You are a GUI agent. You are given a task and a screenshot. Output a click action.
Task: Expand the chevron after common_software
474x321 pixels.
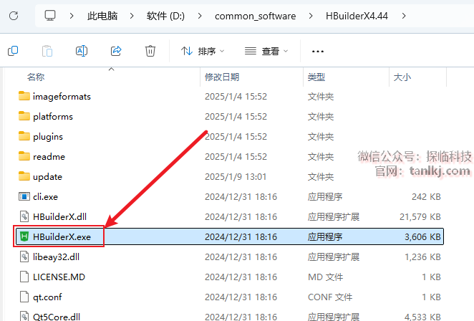(311, 16)
